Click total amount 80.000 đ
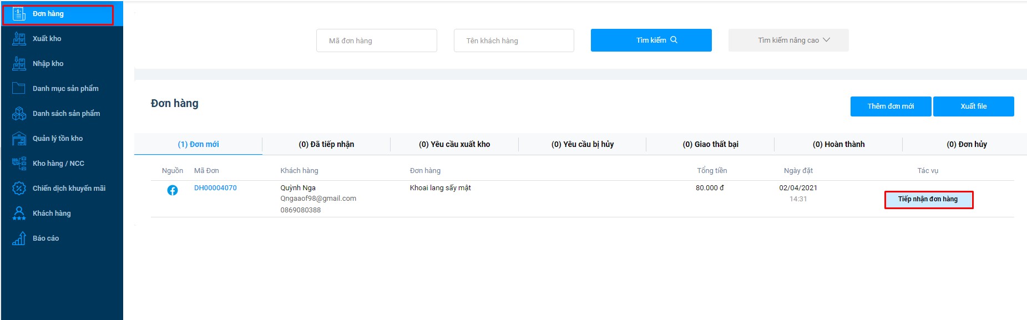This screenshot has height=320, width=1027. 710,188
